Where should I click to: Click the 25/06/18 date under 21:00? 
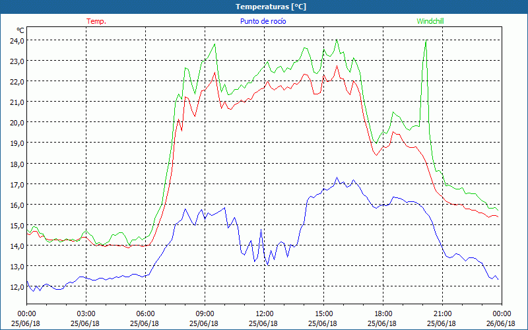pos(442,323)
